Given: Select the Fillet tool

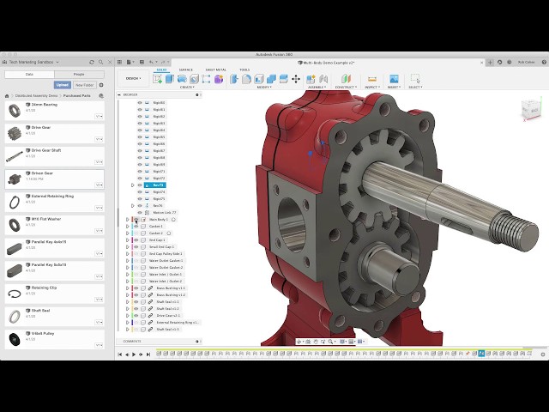Looking at the screenshot, I should [246, 79].
